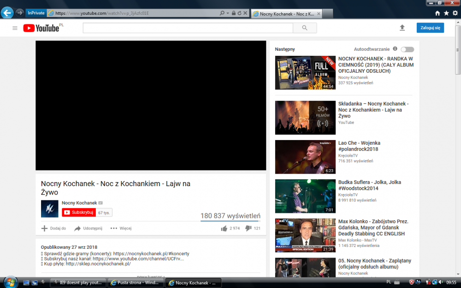Screen dimensions: 461x288
Task: Open the Nocny Kochanek channel avatar
Action: [49, 208]
